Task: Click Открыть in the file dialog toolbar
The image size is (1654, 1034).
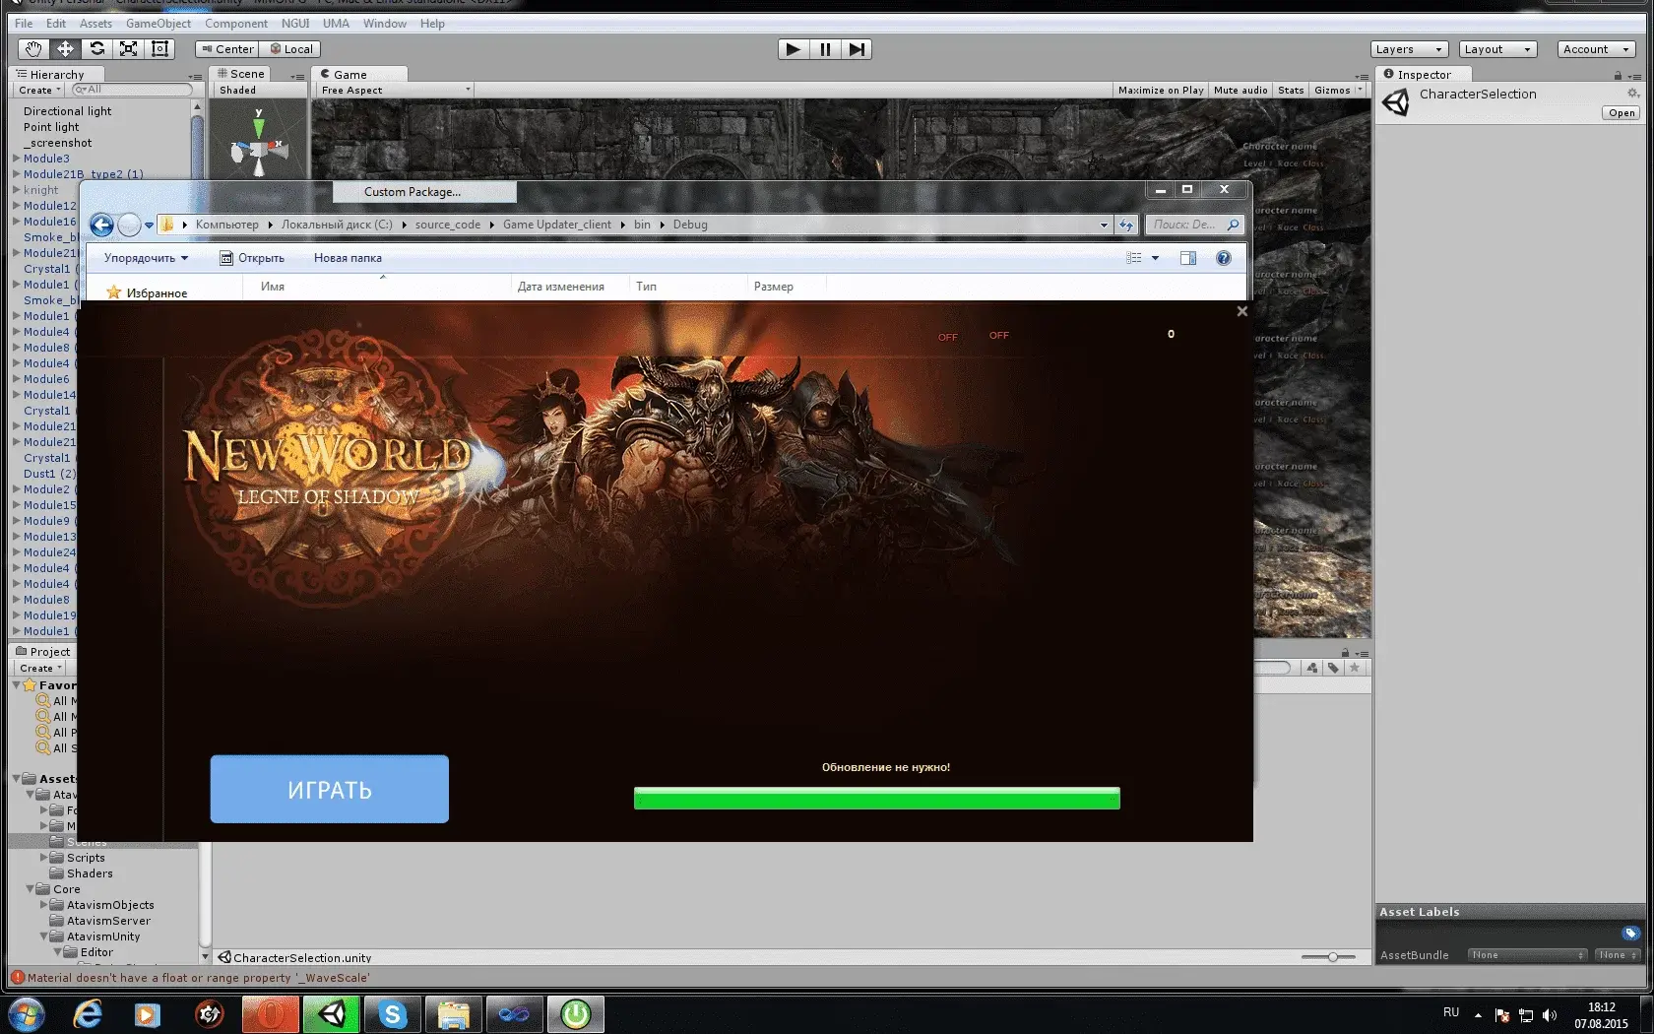Action: pyautogui.click(x=252, y=258)
